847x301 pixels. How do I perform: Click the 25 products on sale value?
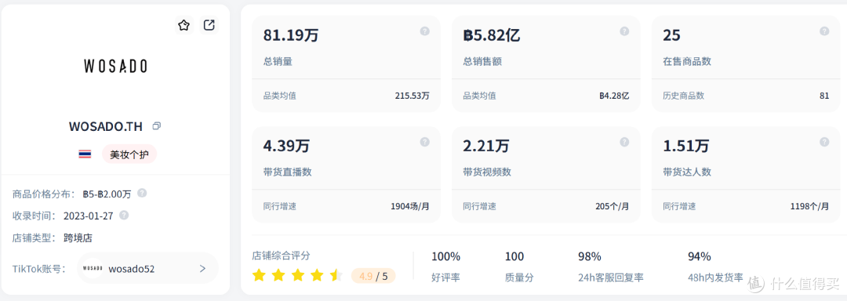tap(671, 35)
